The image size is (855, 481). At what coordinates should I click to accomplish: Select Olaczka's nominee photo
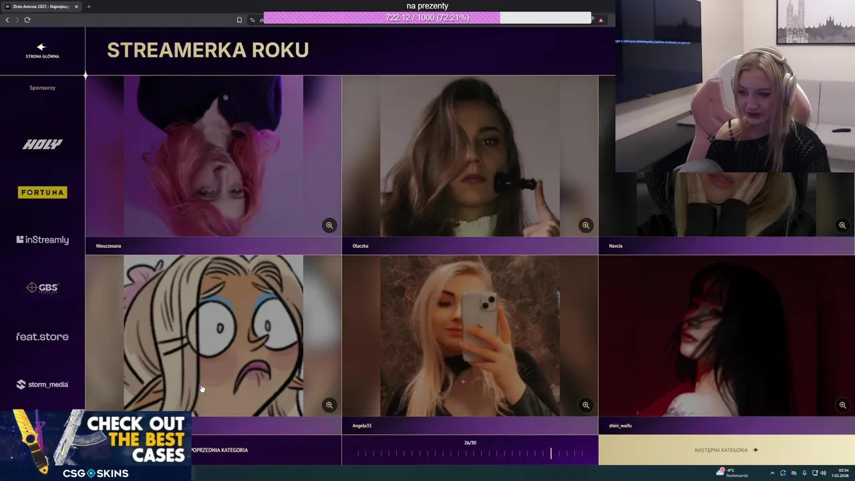coord(470,156)
